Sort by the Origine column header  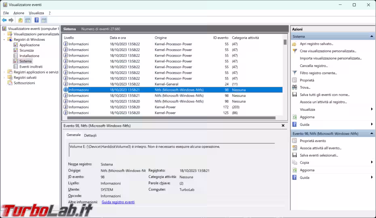click(161, 38)
